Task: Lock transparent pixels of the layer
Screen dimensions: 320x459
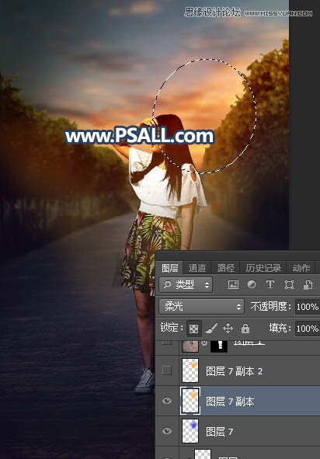Action: click(194, 329)
